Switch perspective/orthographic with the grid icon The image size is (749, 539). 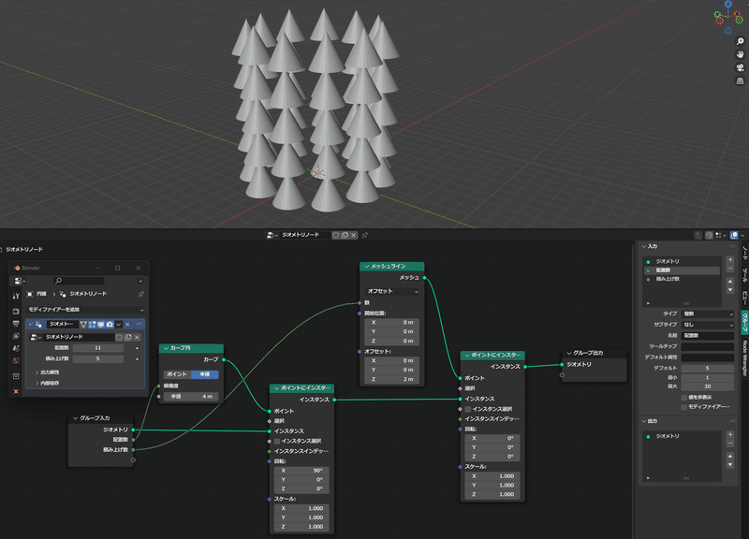pyautogui.click(x=740, y=80)
